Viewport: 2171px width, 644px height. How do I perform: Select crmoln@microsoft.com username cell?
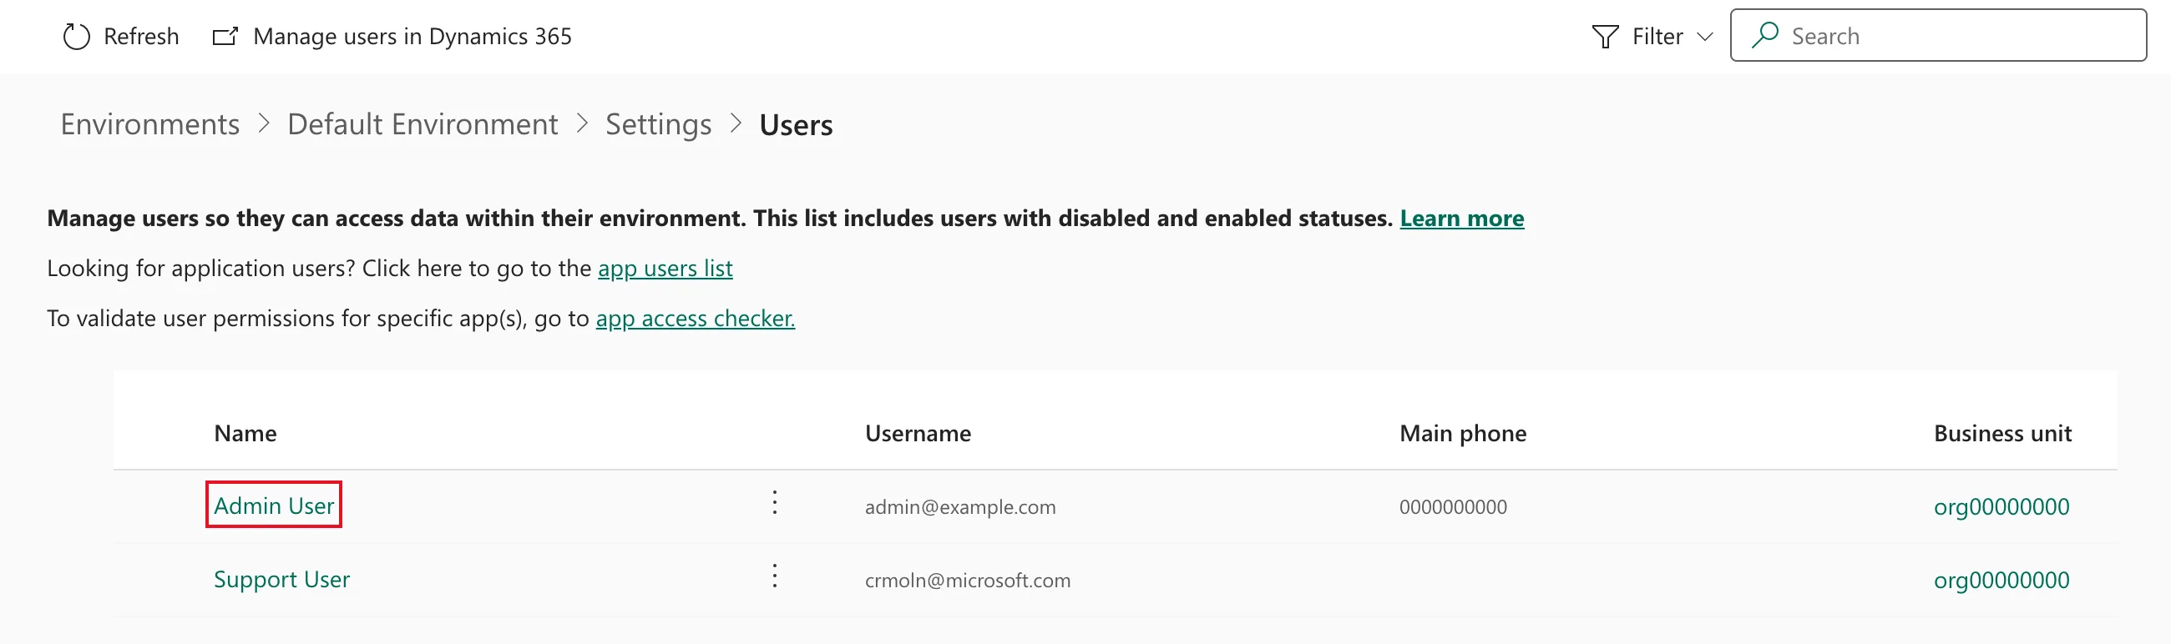click(968, 580)
